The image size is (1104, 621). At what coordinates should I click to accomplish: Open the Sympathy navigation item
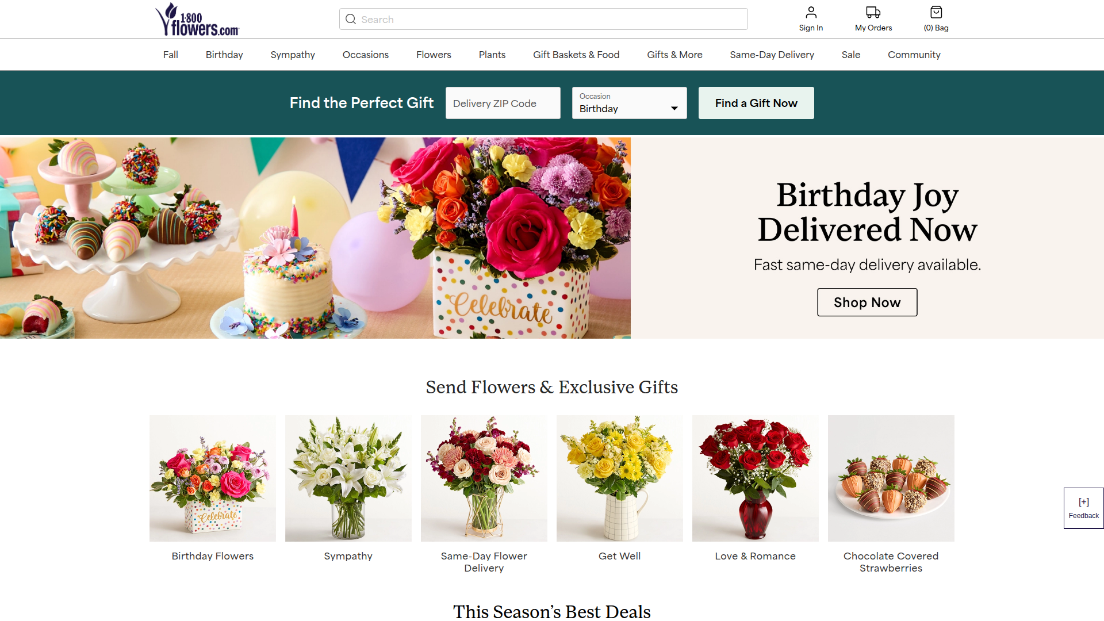(293, 55)
